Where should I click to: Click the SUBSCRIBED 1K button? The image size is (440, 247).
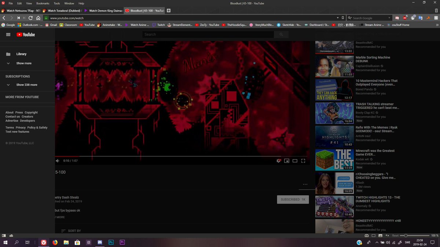point(293,199)
